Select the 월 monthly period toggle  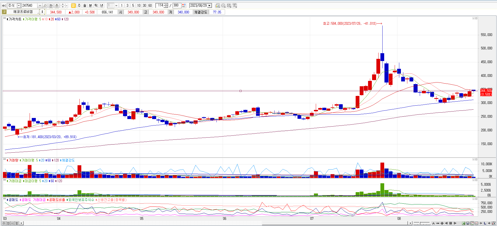coord(85,5)
